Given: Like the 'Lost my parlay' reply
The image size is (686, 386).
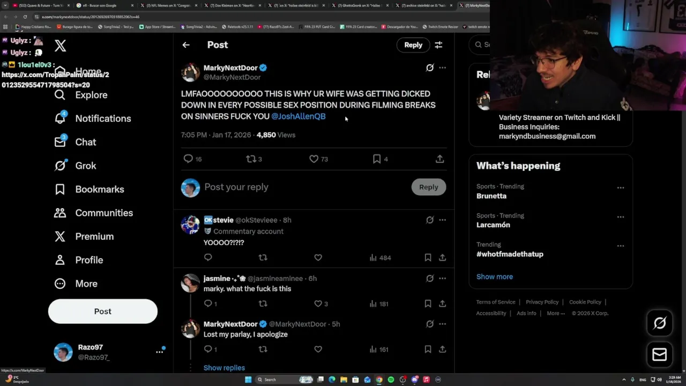Looking at the screenshot, I should [318, 349].
